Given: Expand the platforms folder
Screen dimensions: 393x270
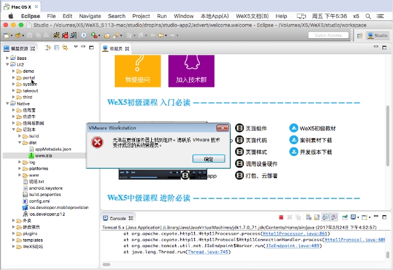Looking at the screenshot, I should pyautogui.click(x=20, y=168).
